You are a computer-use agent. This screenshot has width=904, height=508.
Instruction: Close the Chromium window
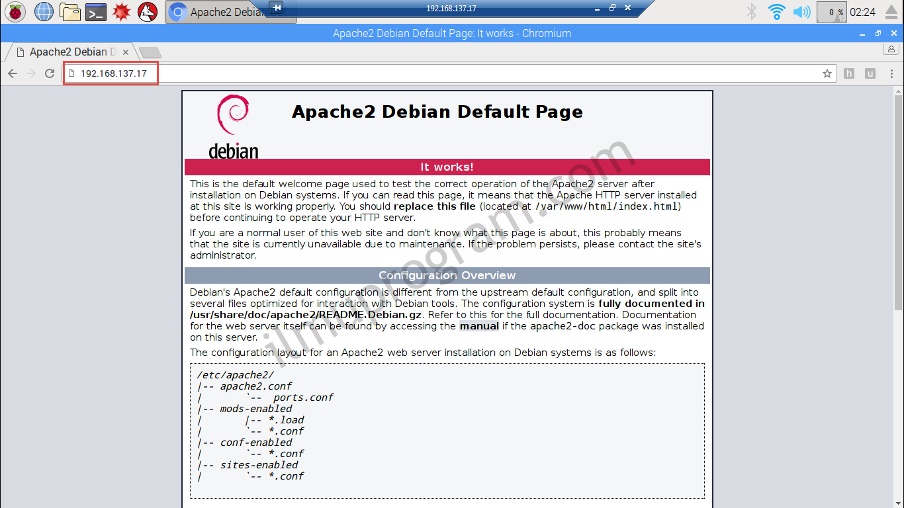(x=893, y=33)
